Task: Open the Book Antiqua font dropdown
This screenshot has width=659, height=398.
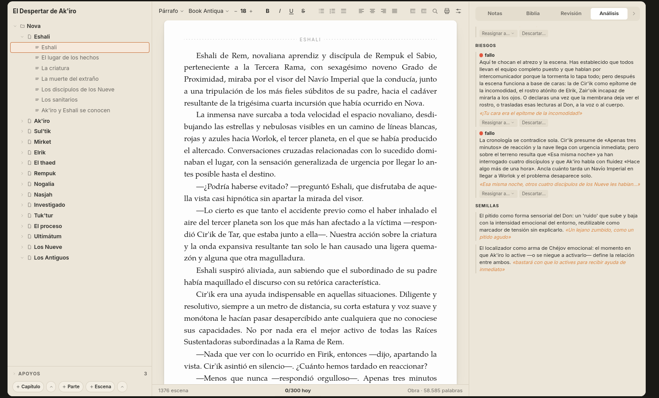Action: (x=208, y=11)
